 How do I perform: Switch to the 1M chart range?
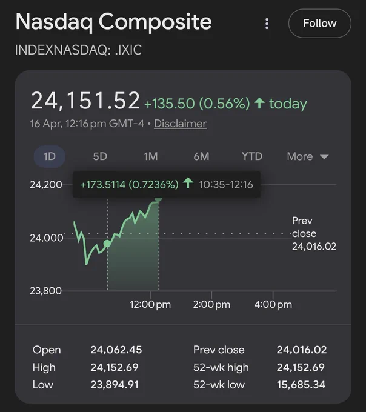tap(151, 156)
